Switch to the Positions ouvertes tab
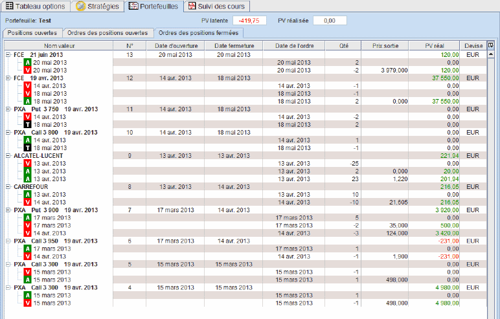The image size is (500, 319). (33, 33)
